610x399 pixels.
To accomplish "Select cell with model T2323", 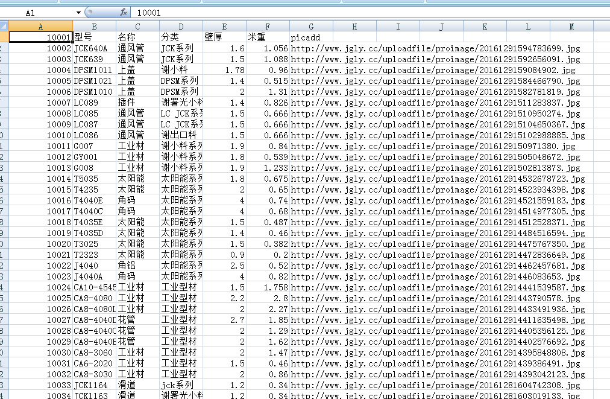I will click(x=94, y=255).
